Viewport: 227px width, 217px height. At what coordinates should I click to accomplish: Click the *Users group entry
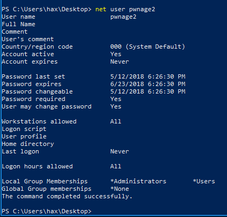tap(204, 181)
